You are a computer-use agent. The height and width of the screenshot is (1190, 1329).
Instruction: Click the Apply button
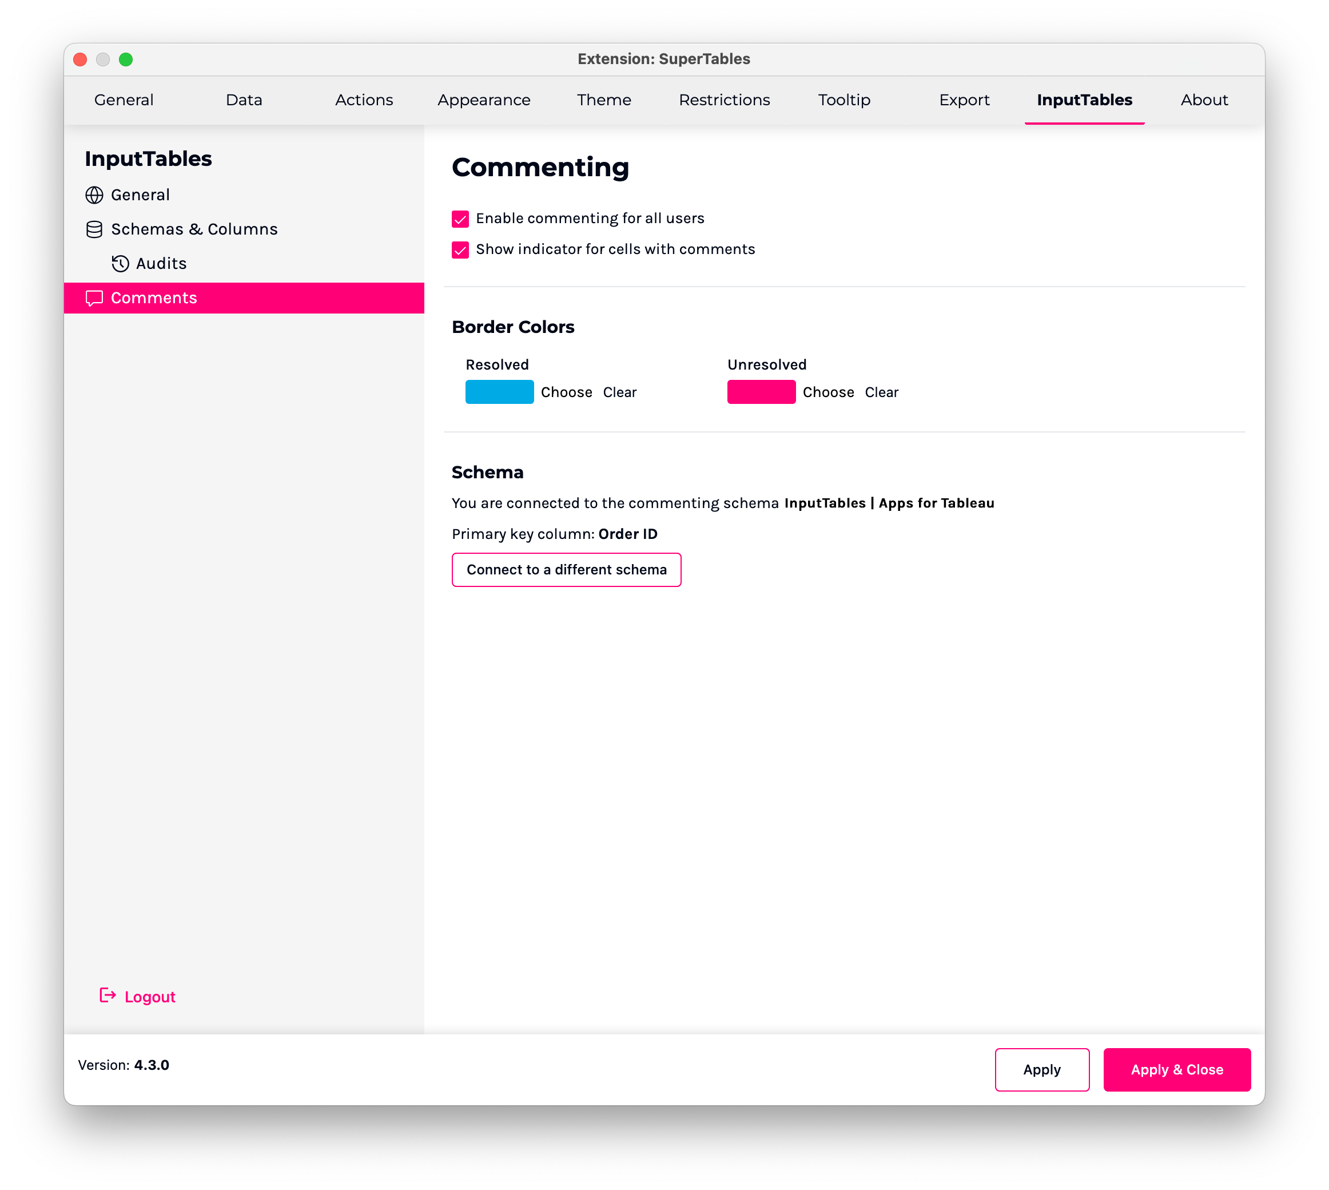point(1042,1070)
